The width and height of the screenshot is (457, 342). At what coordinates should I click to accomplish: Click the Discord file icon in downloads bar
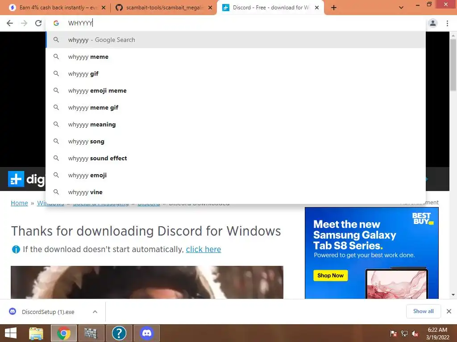coord(12,311)
